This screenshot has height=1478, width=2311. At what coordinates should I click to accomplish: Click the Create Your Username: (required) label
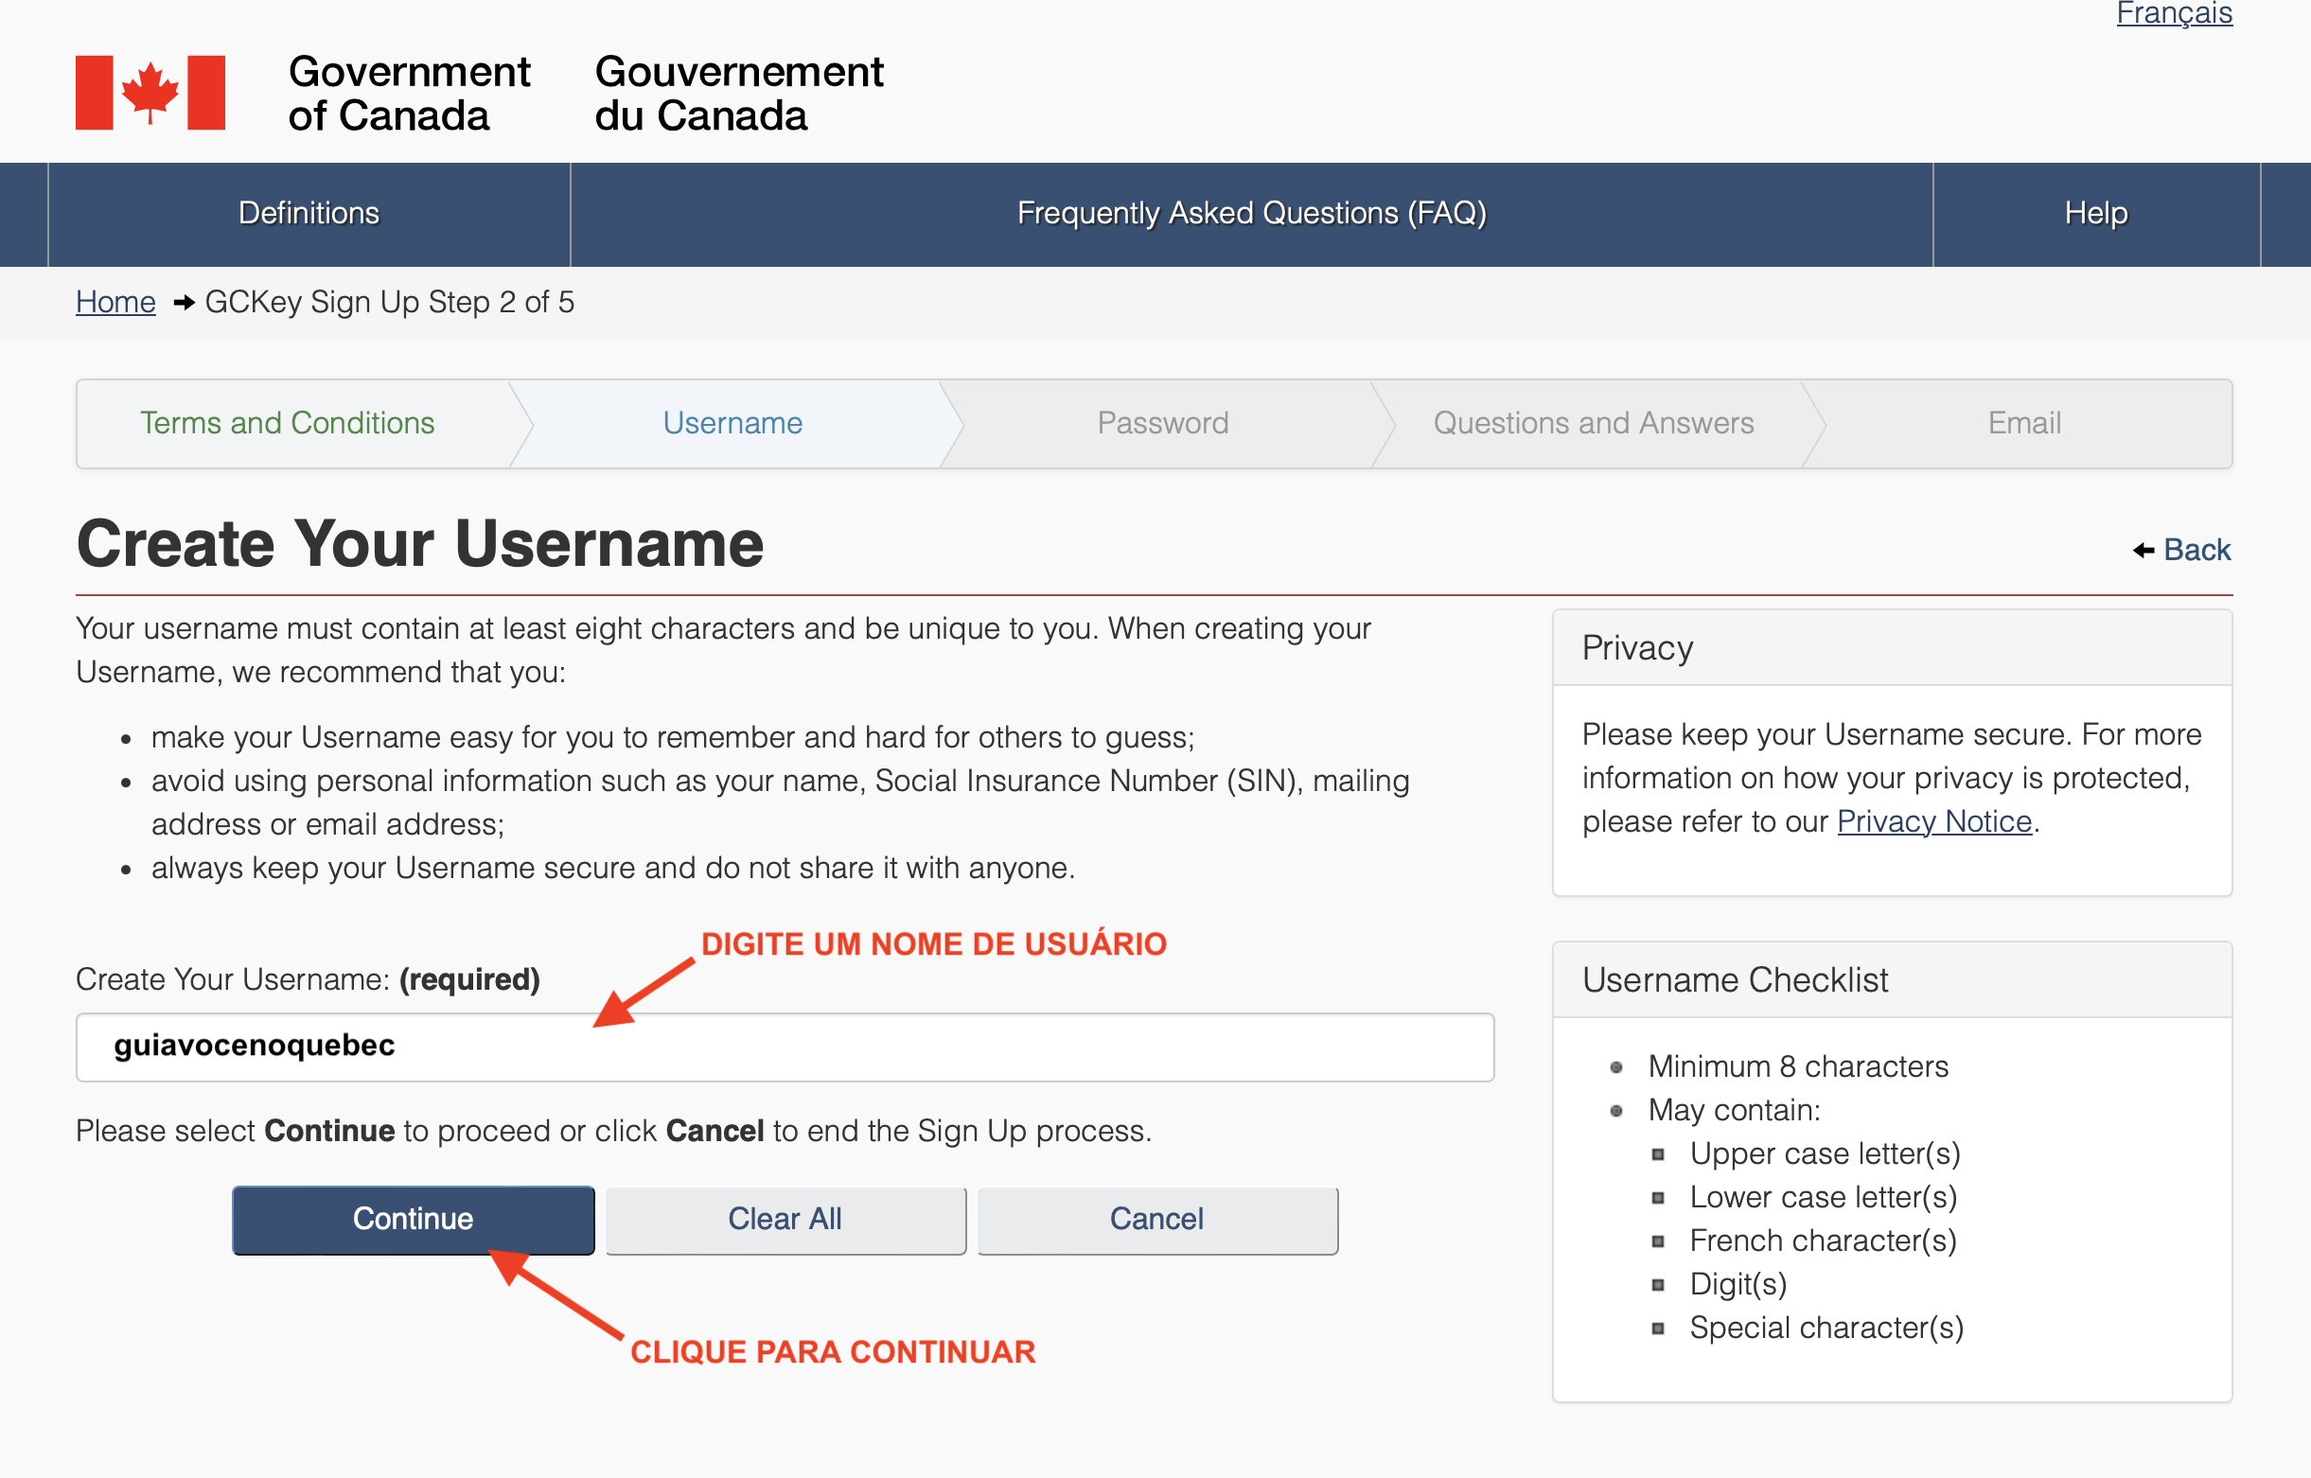(x=308, y=979)
